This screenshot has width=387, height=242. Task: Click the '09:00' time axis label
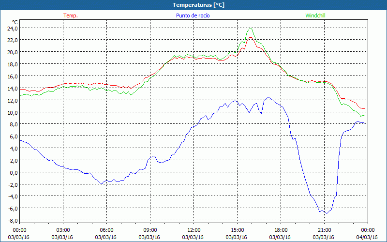[150, 230]
